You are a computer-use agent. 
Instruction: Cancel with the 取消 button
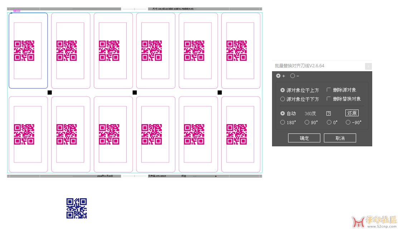pos(340,138)
